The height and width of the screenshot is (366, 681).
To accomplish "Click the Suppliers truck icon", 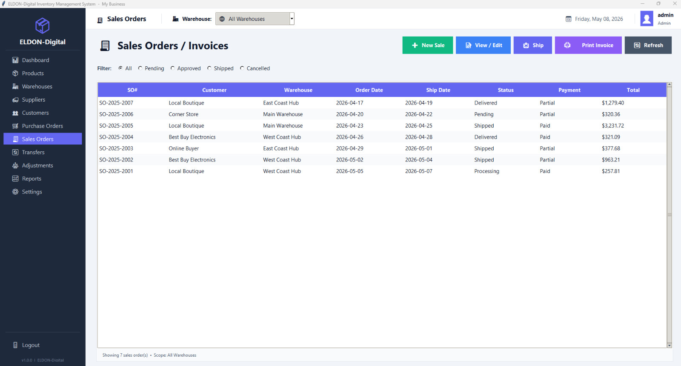I will [x=15, y=100].
